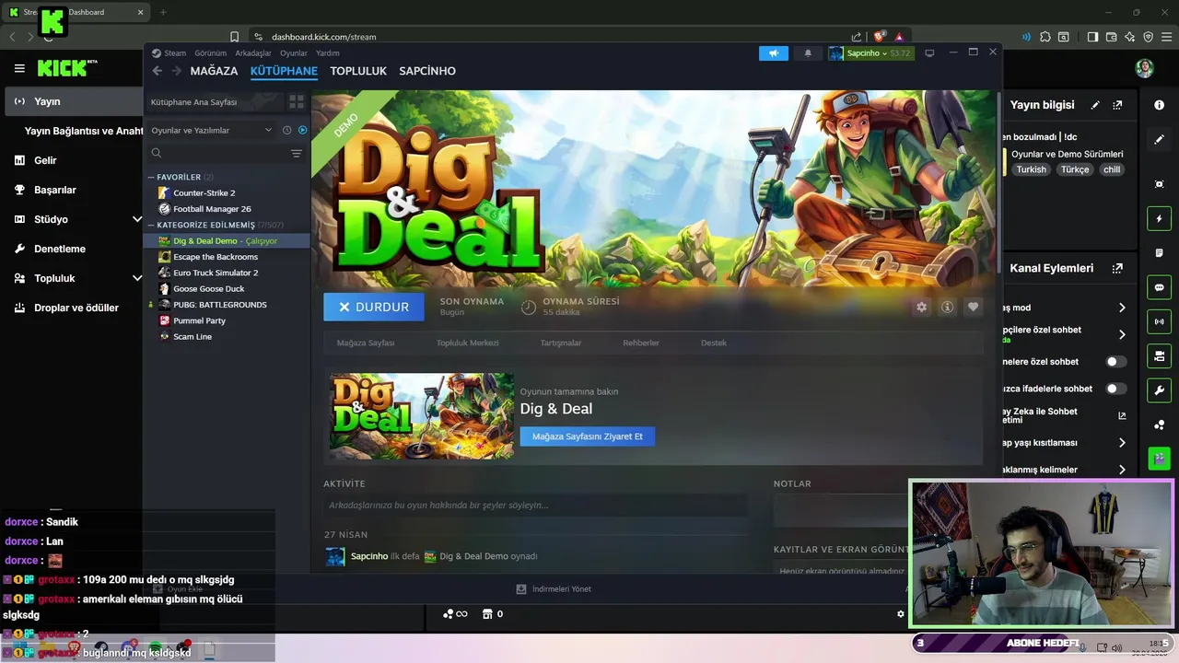1179x663 pixels.
Task: Click the broadcast signal icon in Kick rail
Action: pos(1159,321)
